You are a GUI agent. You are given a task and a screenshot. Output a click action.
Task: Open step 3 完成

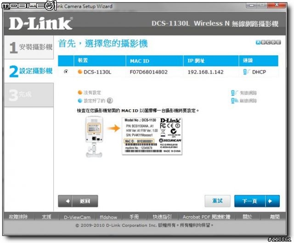[29, 95]
